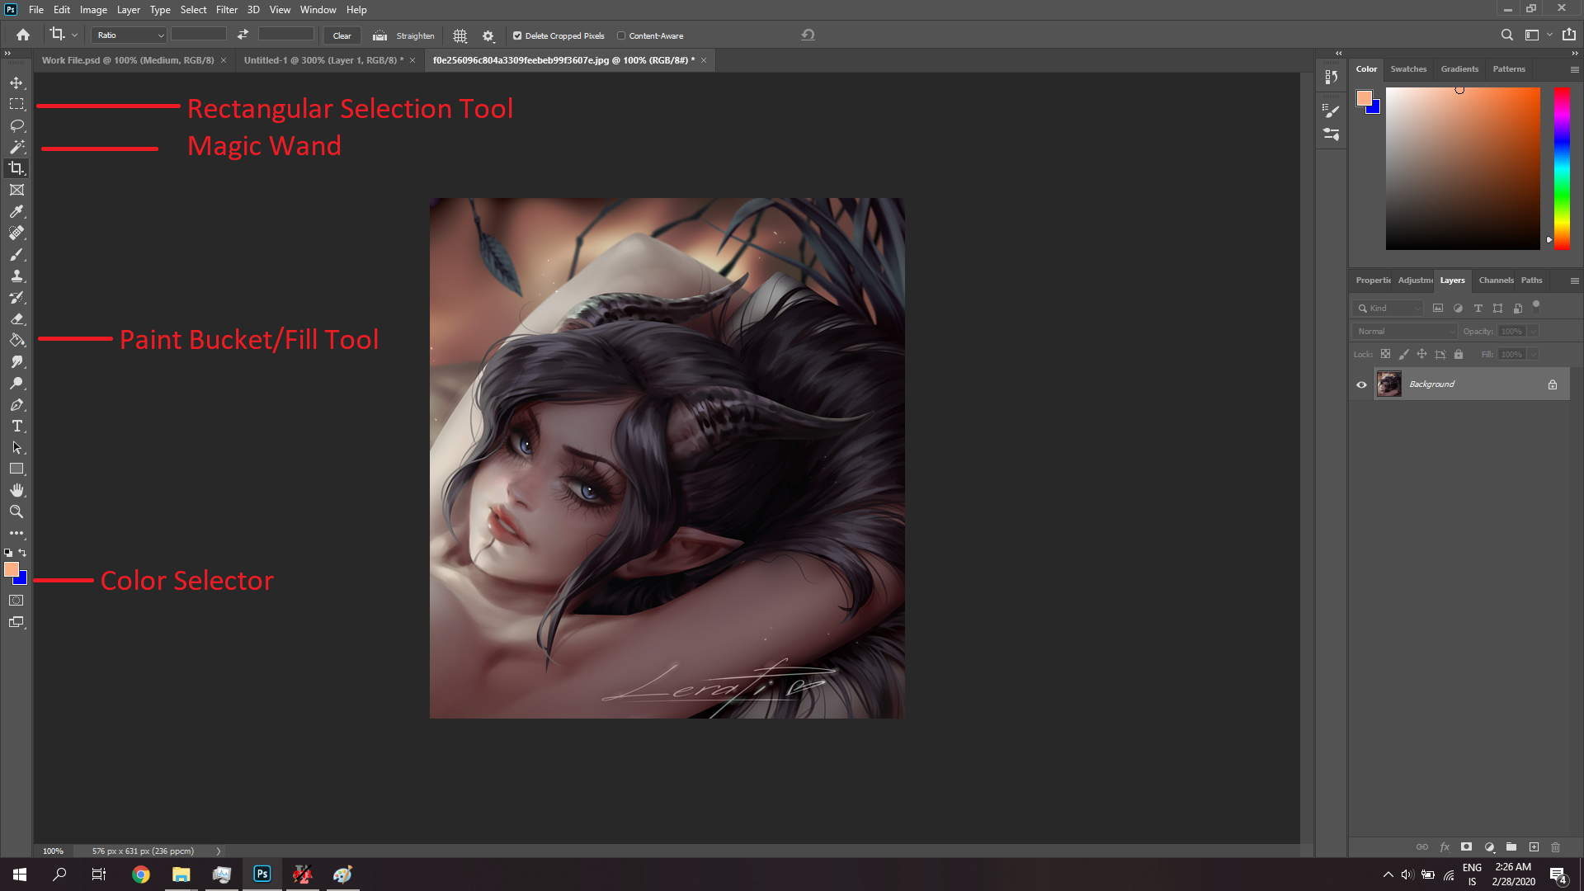Hide the Background layer with eye icon
The height and width of the screenshot is (891, 1584).
[1361, 384]
